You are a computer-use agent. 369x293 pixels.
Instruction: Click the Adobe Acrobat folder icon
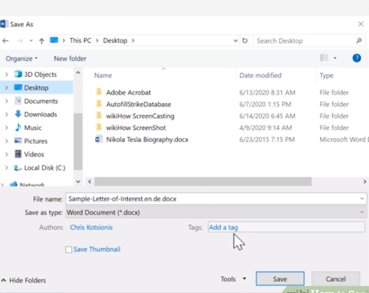99,92
